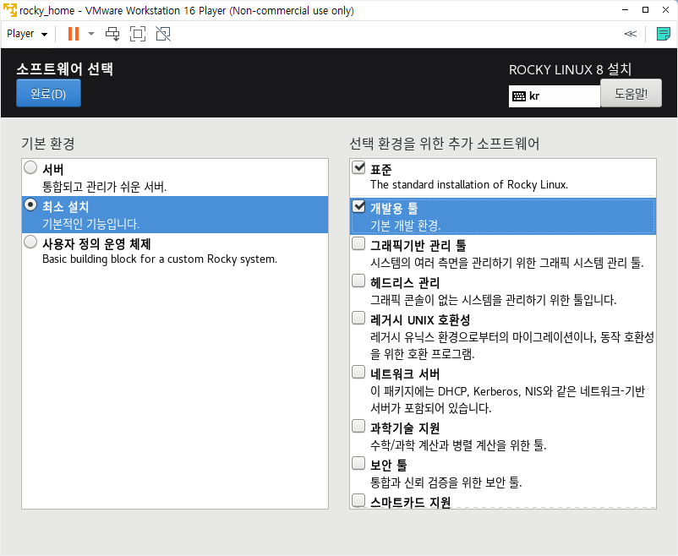Check the 네트워크 서버 checkbox
The width and height of the screenshot is (678, 556).
click(358, 372)
